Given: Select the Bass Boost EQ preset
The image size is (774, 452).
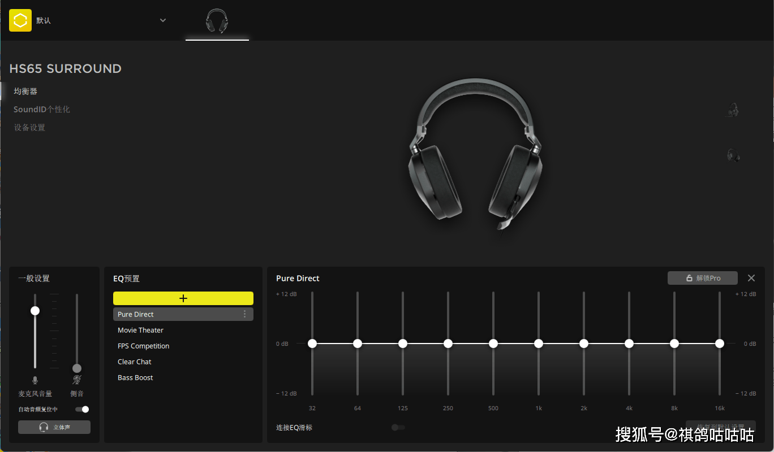Looking at the screenshot, I should point(183,377).
